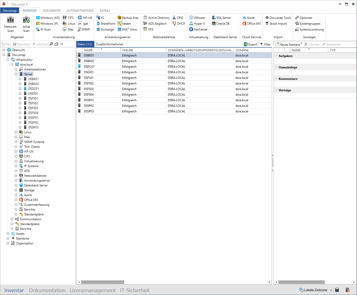Click the database icon in the status bar

(x=337, y=290)
